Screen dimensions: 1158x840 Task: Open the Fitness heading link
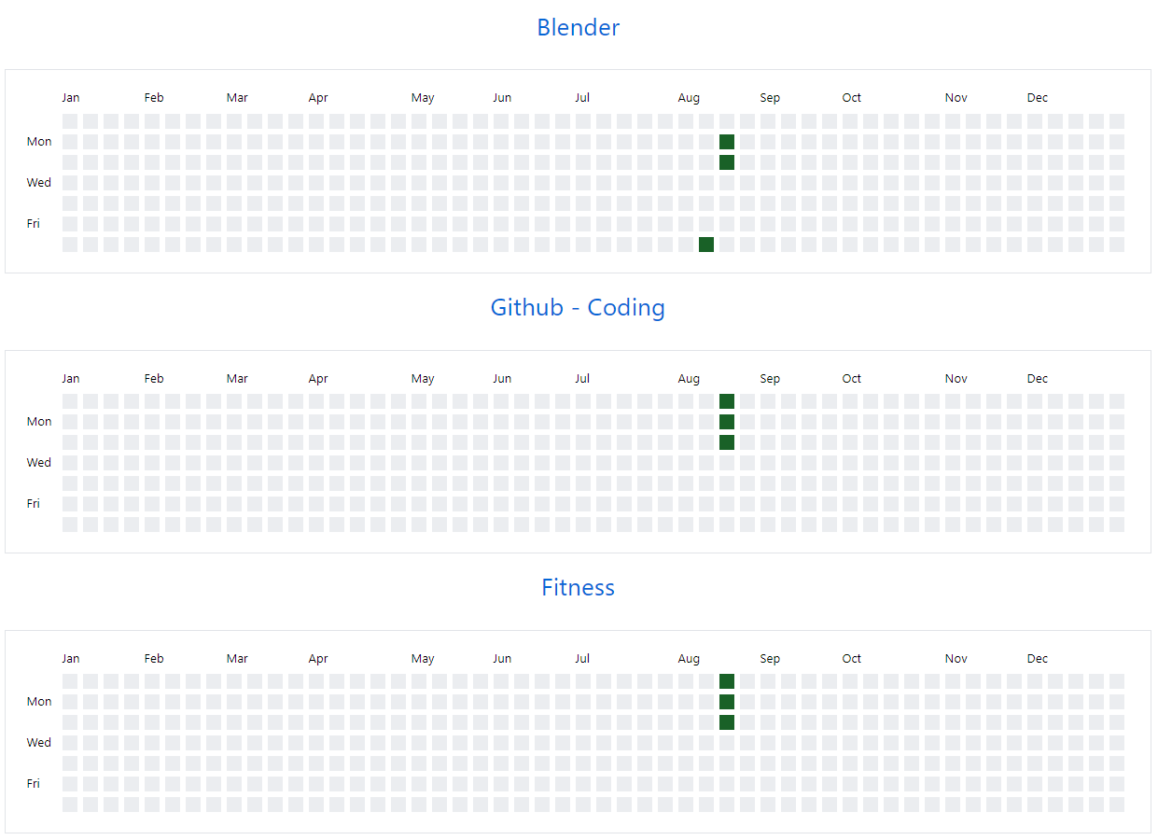click(578, 588)
